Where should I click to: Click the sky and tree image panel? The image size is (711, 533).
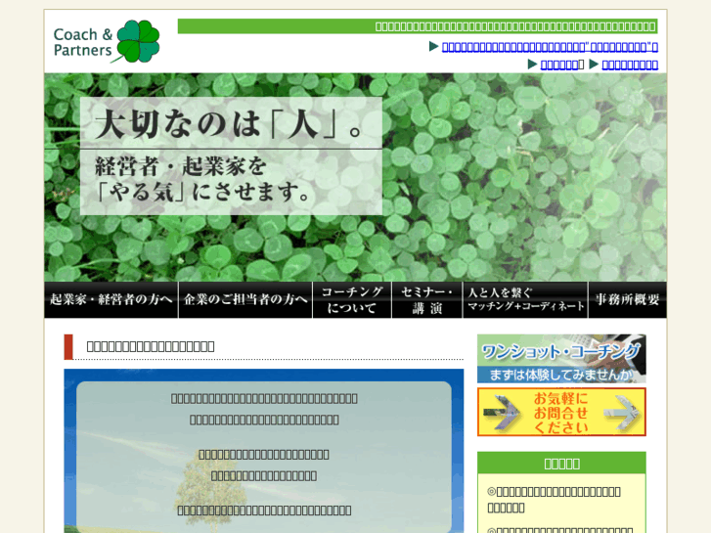click(x=264, y=451)
